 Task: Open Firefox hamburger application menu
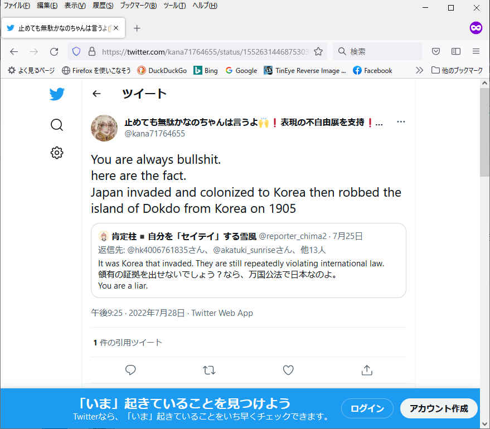click(476, 51)
